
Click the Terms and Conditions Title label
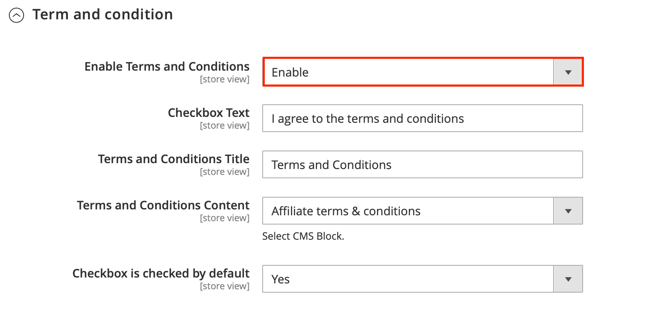(174, 159)
